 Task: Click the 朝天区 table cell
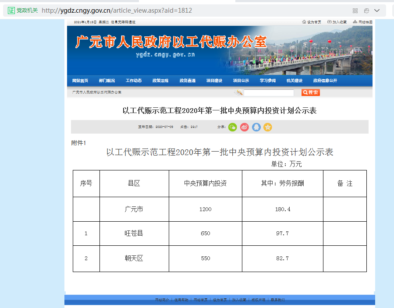click(134, 258)
